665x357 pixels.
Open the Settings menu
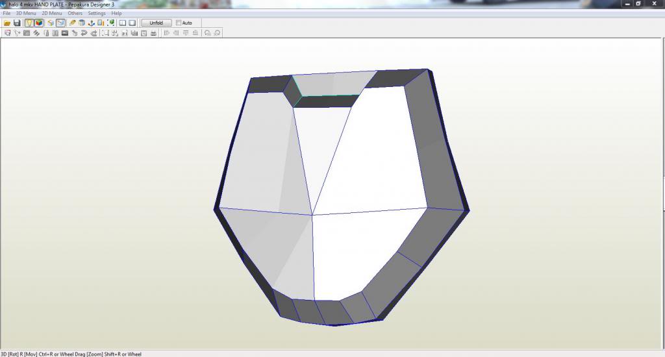coord(96,13)
